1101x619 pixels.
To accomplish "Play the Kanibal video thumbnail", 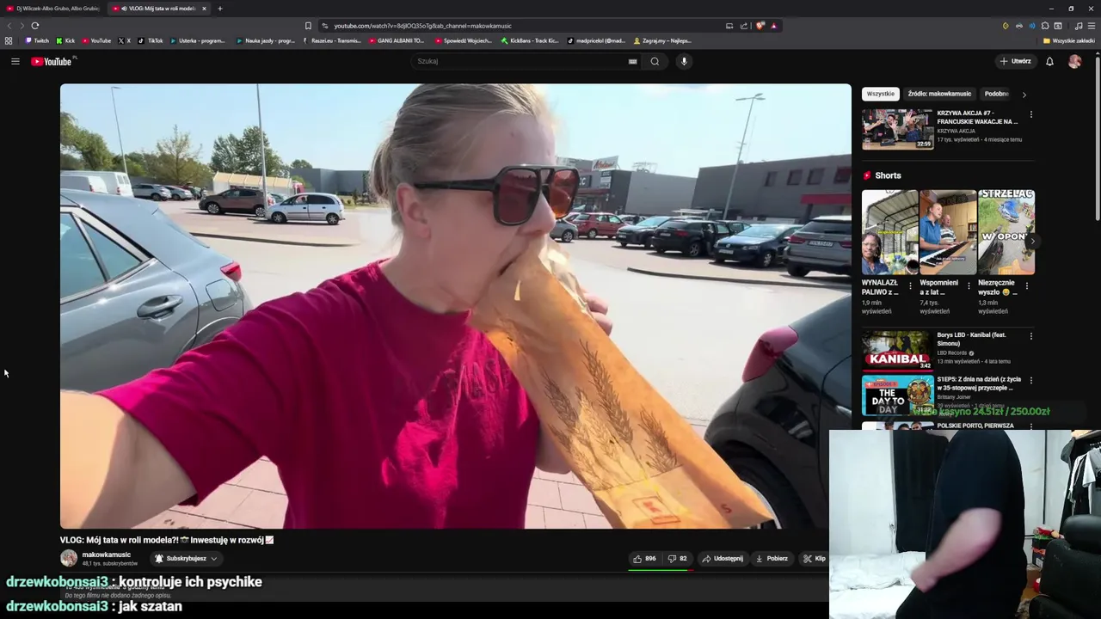I will tap(897, 351).
